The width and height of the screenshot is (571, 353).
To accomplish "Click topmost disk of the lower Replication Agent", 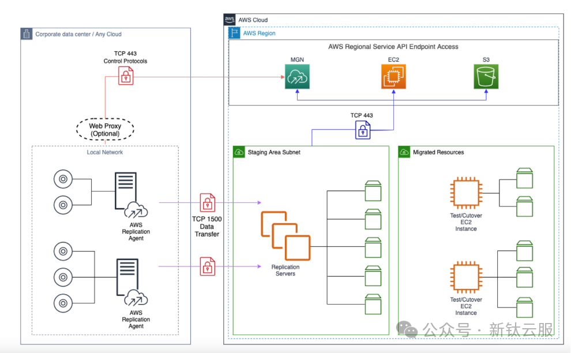I will click(x=63, y=251).
